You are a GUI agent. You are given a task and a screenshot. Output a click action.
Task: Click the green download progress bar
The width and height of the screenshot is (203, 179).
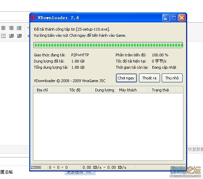(108, 45)
